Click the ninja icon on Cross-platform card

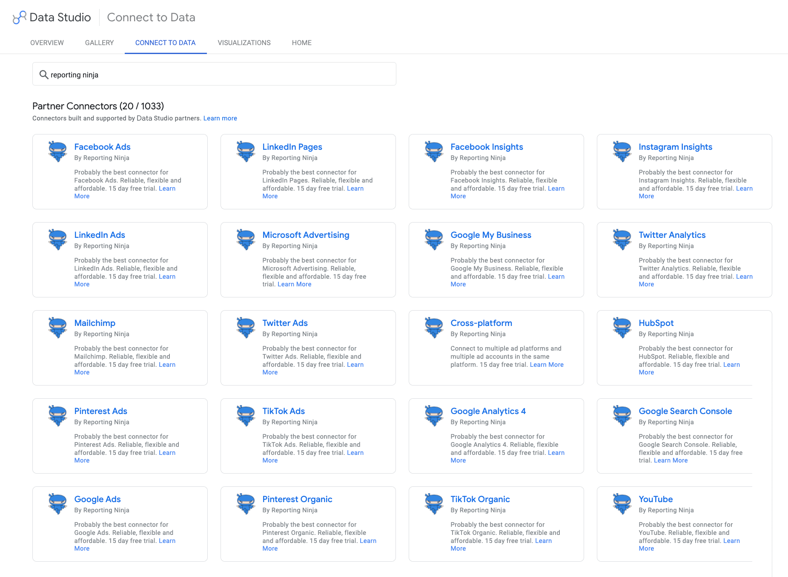coord(434,327)
